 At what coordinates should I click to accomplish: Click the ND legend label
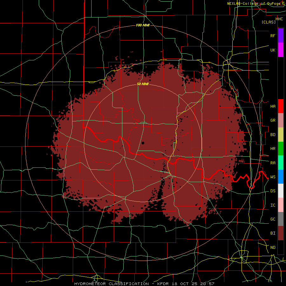(x=273, y=248)
